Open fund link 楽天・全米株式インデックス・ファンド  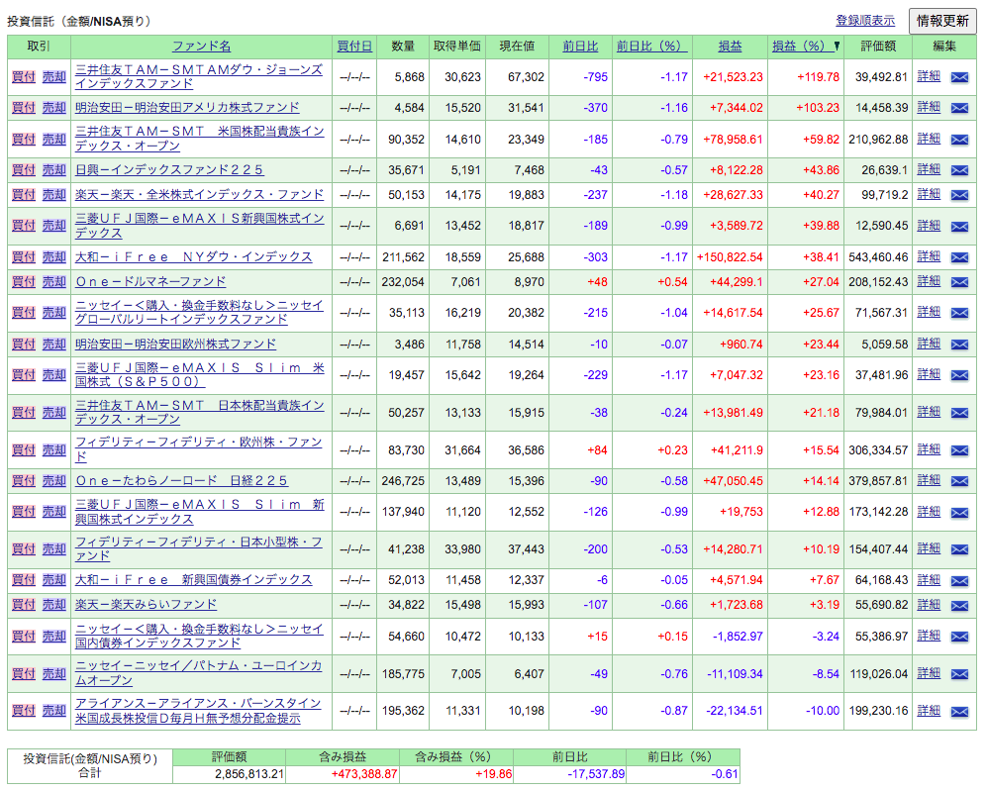[x=200, y=194]
